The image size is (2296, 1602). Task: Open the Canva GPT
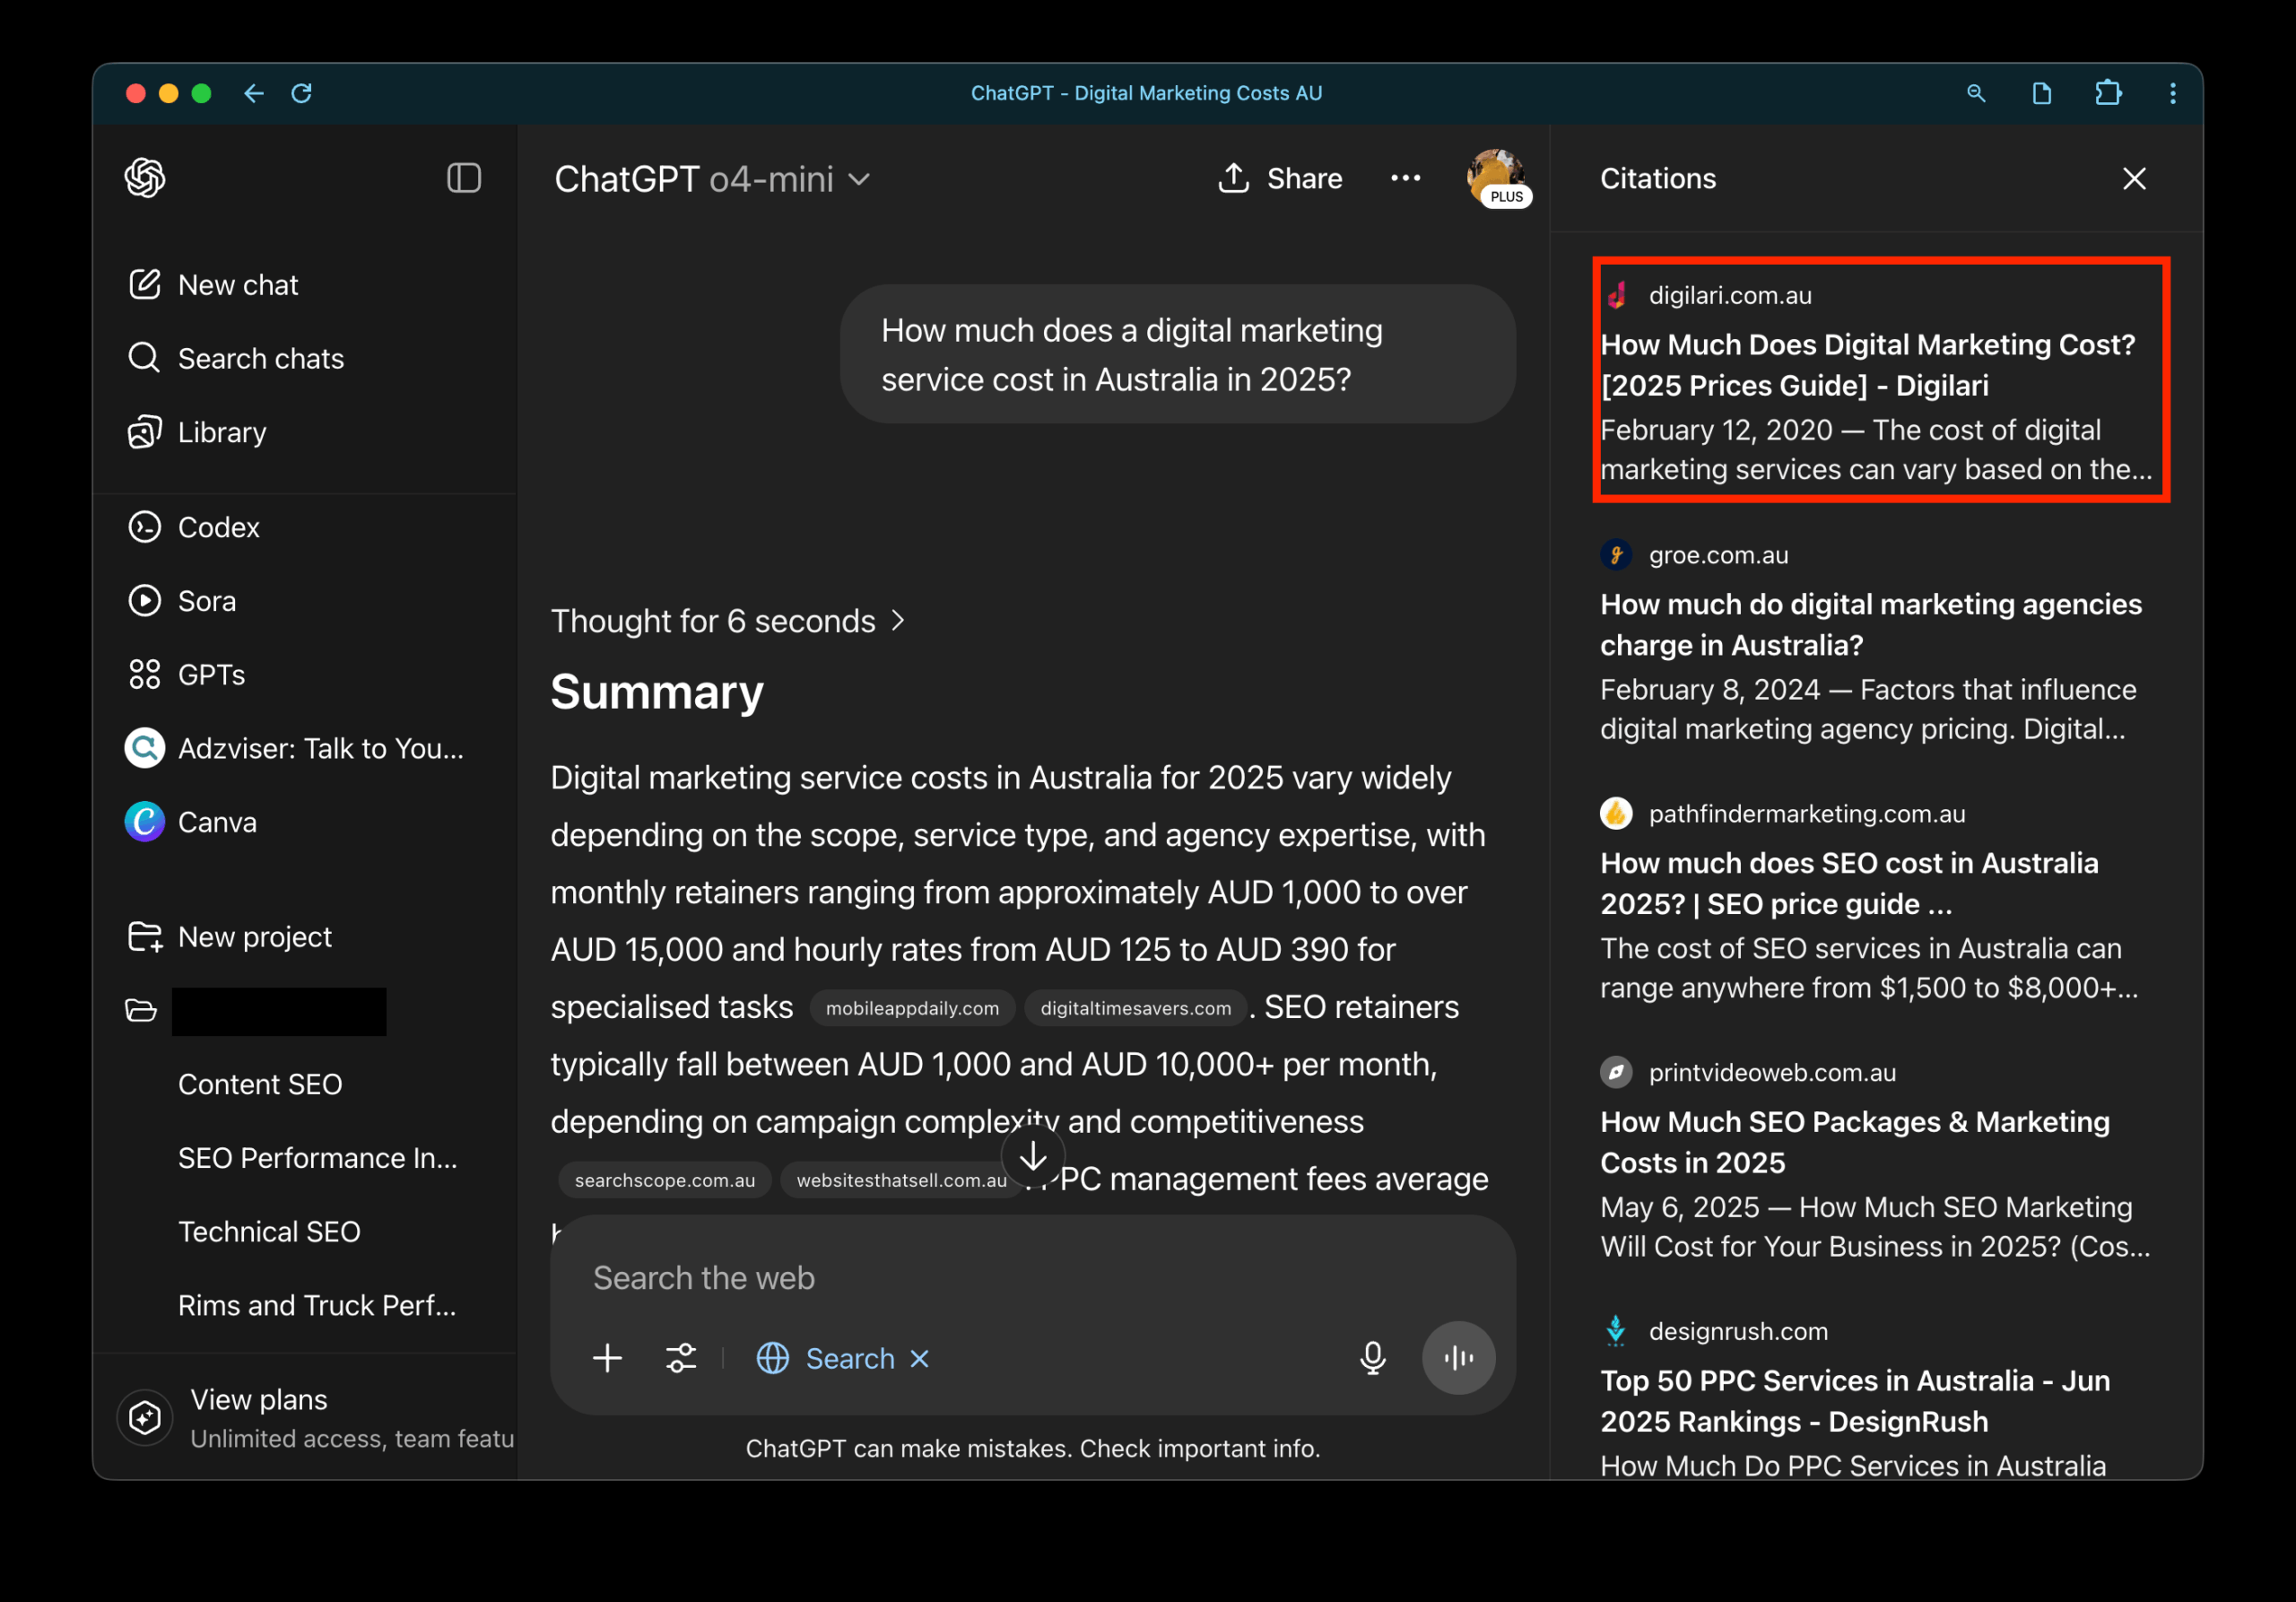click(191, 822)
